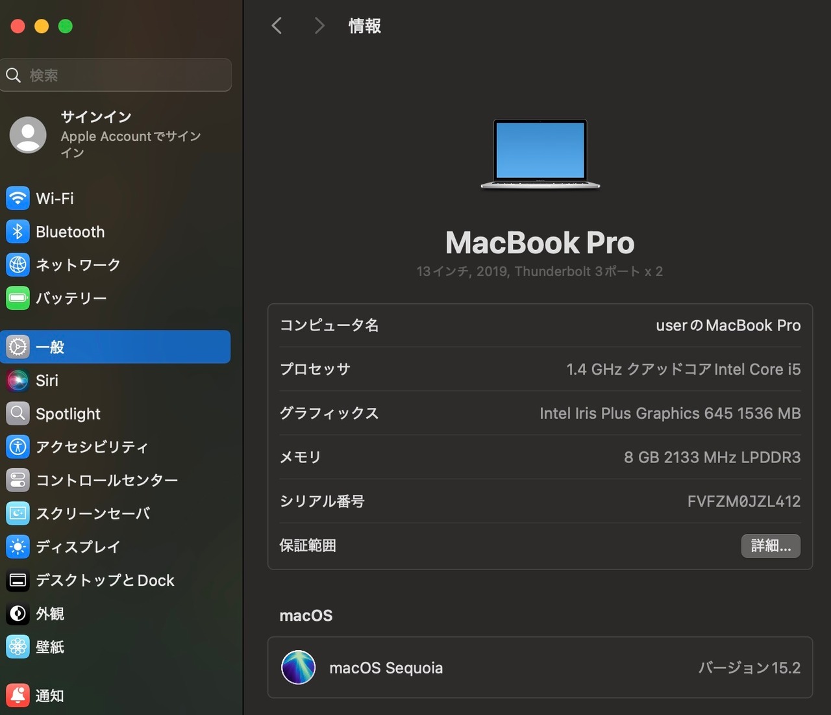Select バッテリー in the sidebar

(116, 298)
